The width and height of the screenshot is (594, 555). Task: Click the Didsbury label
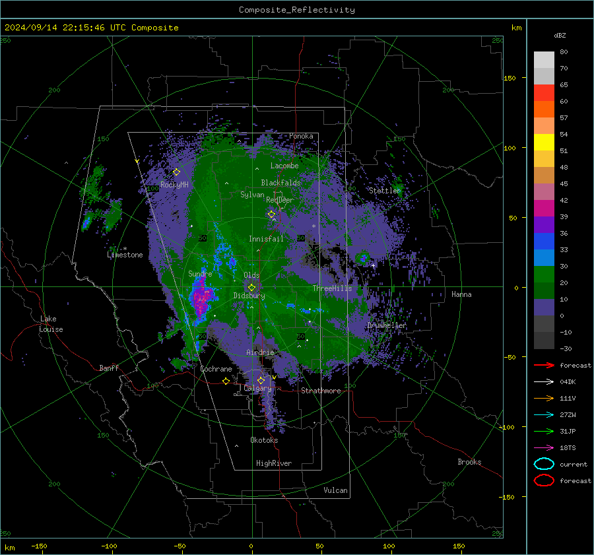(x=249, y=296)
